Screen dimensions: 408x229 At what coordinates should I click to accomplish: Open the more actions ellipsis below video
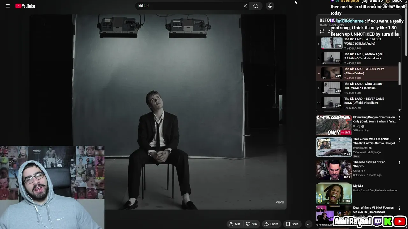point(309,224)
